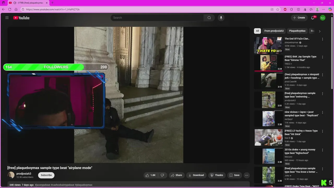The height and width of the screenshot is (188, 334).
Task: Open the tab actions menu icon
Action: pyautogui.click(x=3, y=3)
